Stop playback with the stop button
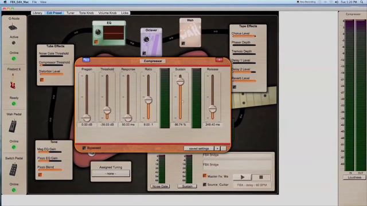367x206 pixels. tap(261, 177)
